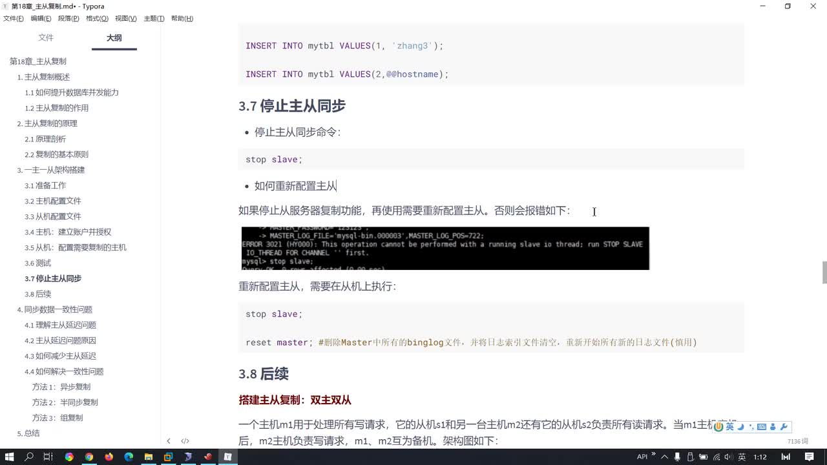Jump to 2.2 复制的基本原则
Image resolution: width=827 pixels, height=465 pixels.
pyautogui.click(x=57, y=154)
